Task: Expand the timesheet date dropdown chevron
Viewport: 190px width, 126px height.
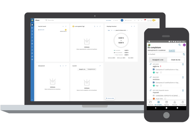Action: pyautogui.click(x=127, y=30)
